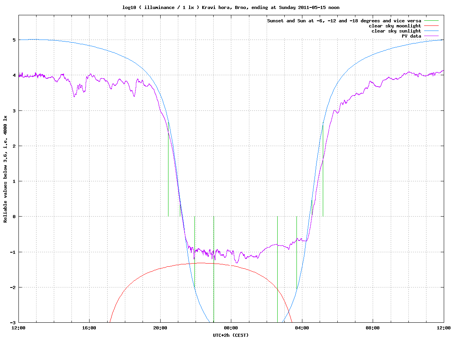Image resolution: width=452 pixels, height=338 pixels.
Task: Click the red moonlight legend line sample
Action: click(x=431, y=26)
